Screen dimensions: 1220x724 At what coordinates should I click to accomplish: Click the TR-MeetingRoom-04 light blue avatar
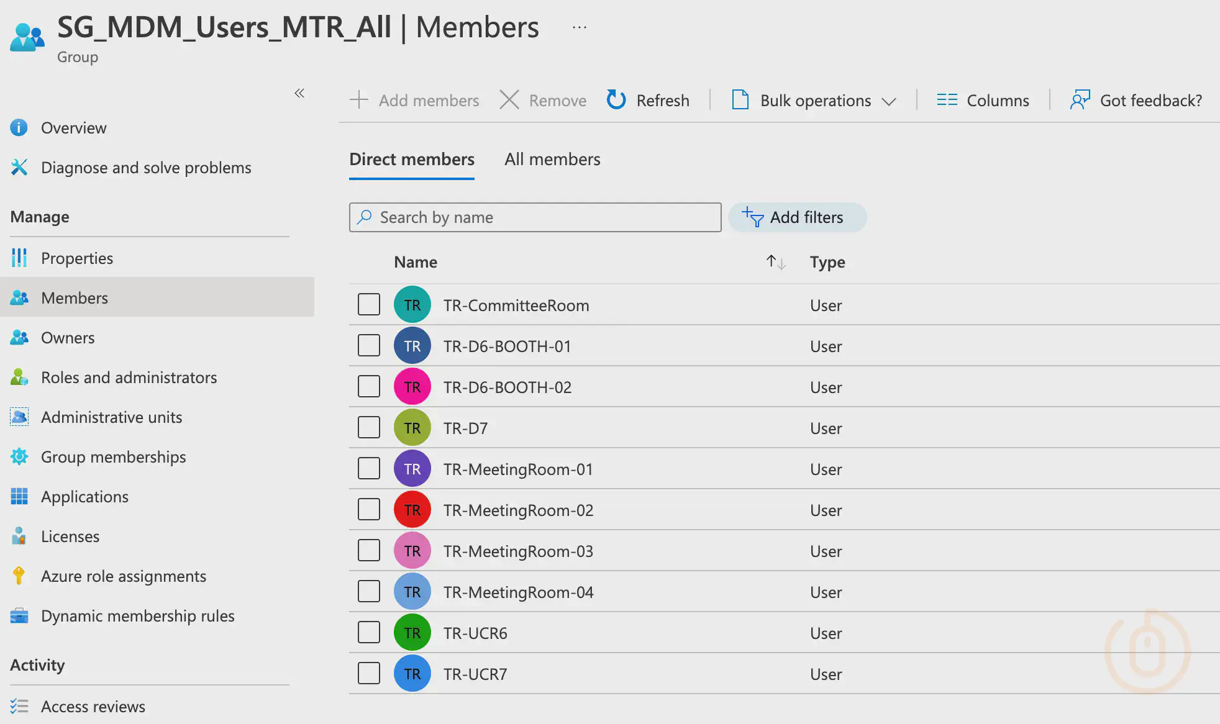pos(412,592)
